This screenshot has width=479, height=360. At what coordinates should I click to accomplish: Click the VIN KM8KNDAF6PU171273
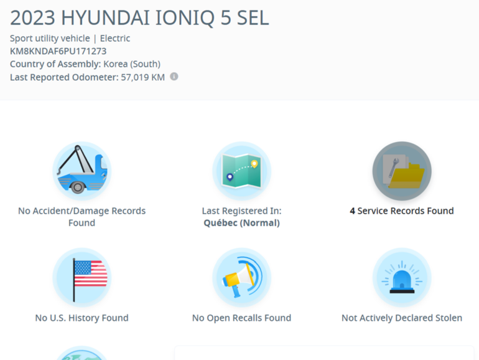58,51
